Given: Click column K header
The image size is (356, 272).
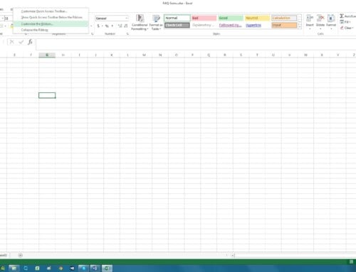Looking at the screenshot, I should (x=112, y=55).
